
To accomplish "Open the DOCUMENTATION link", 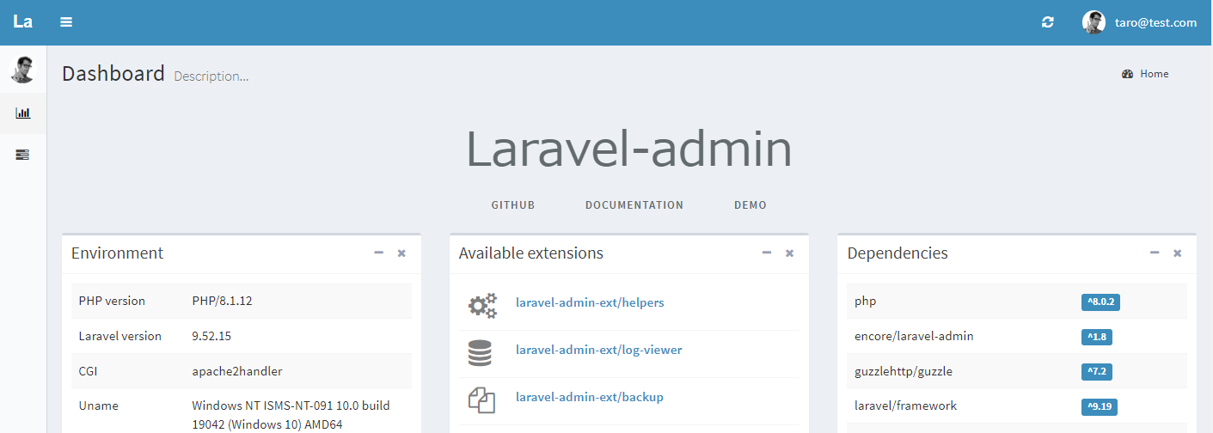I will 634,205.
